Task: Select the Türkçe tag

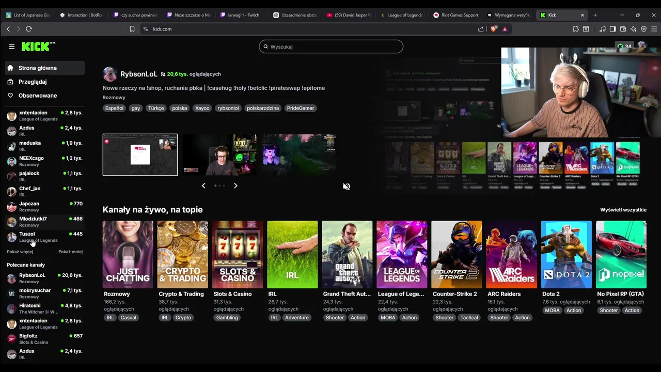Action: point(156,108)
